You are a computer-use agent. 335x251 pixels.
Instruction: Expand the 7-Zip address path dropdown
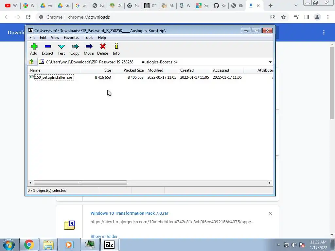[x=270, y=62]
